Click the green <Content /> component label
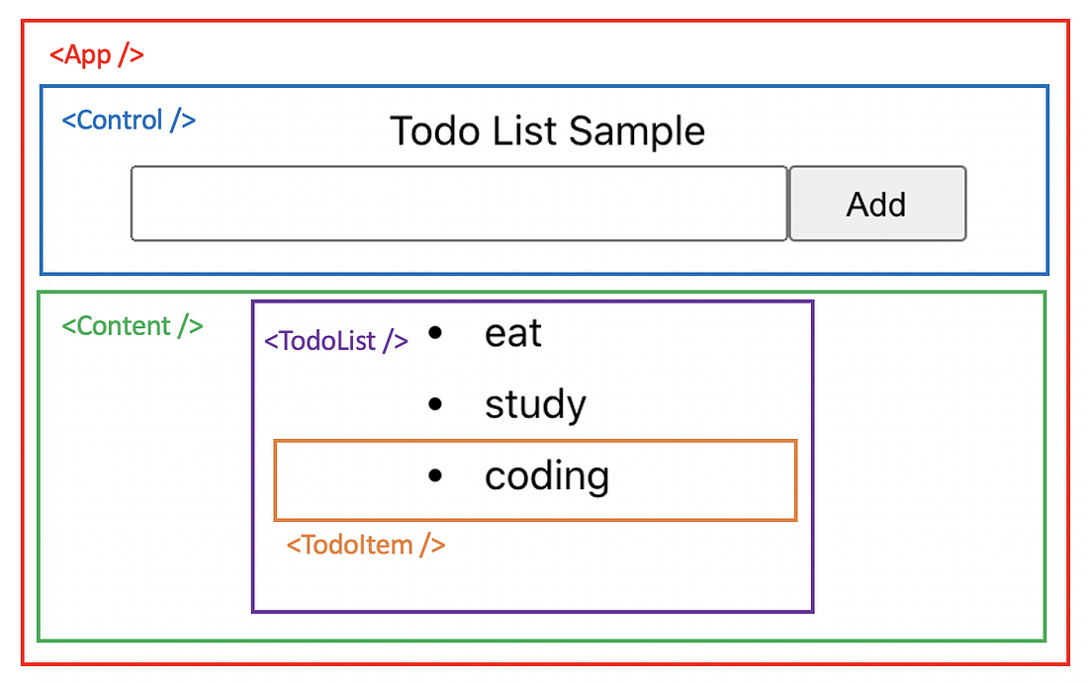This screenshot has width=1088, height=683. click(132, 325)
